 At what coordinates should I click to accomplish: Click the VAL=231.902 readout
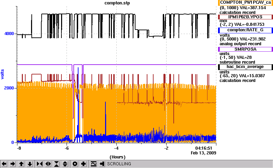point(253,39)
